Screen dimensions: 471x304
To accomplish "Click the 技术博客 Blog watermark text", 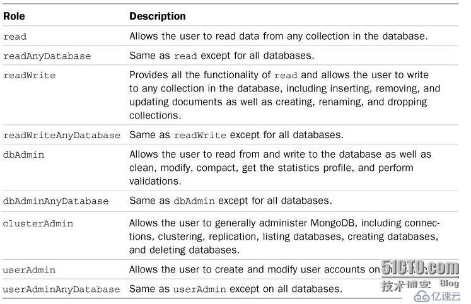I will [x=420, y=285].
